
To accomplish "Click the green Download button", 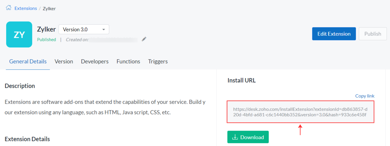I will click(248, 137).
